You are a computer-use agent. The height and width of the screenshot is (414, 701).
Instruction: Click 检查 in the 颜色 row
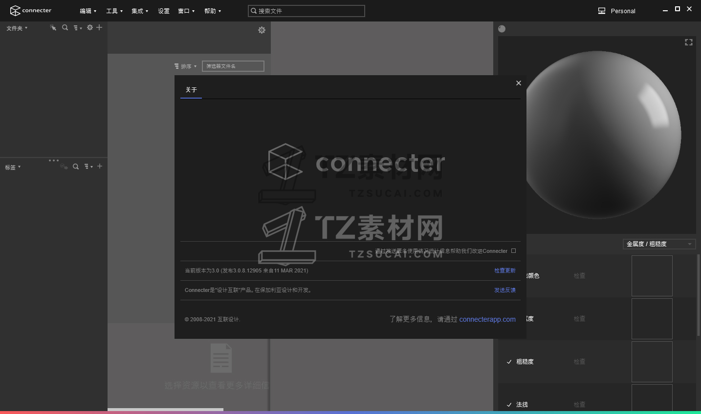(580, 276)
